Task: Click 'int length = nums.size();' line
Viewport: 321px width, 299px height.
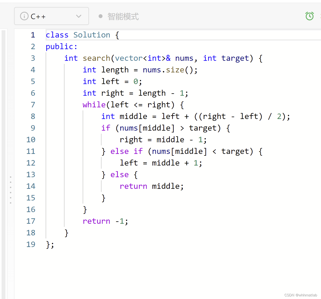Action: click(x=140, y=70)
